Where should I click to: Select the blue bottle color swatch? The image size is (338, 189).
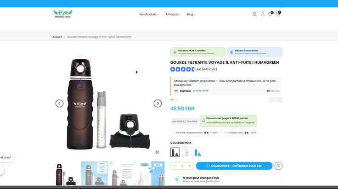click(x=198, y=152)
